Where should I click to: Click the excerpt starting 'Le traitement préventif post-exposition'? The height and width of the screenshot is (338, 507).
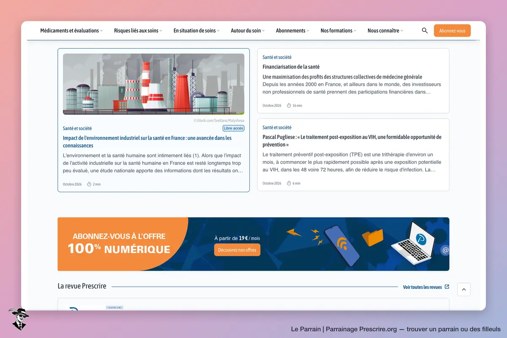tap(352, 162)
